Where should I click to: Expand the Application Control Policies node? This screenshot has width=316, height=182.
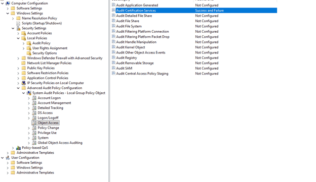18,78
